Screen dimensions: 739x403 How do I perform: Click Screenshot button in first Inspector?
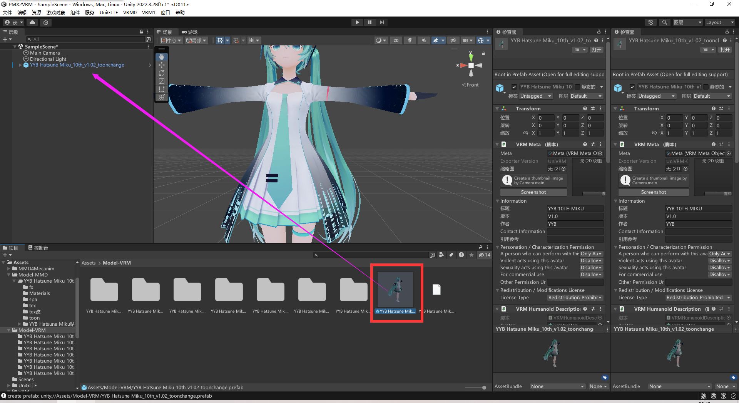(x=533, y=192)
